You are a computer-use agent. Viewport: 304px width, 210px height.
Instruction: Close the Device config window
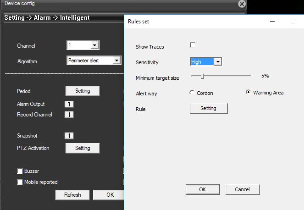click(x=242, y=4)
